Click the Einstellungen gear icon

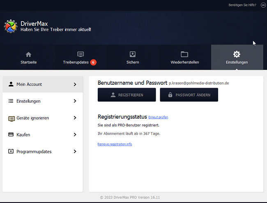tap(237, 54)
